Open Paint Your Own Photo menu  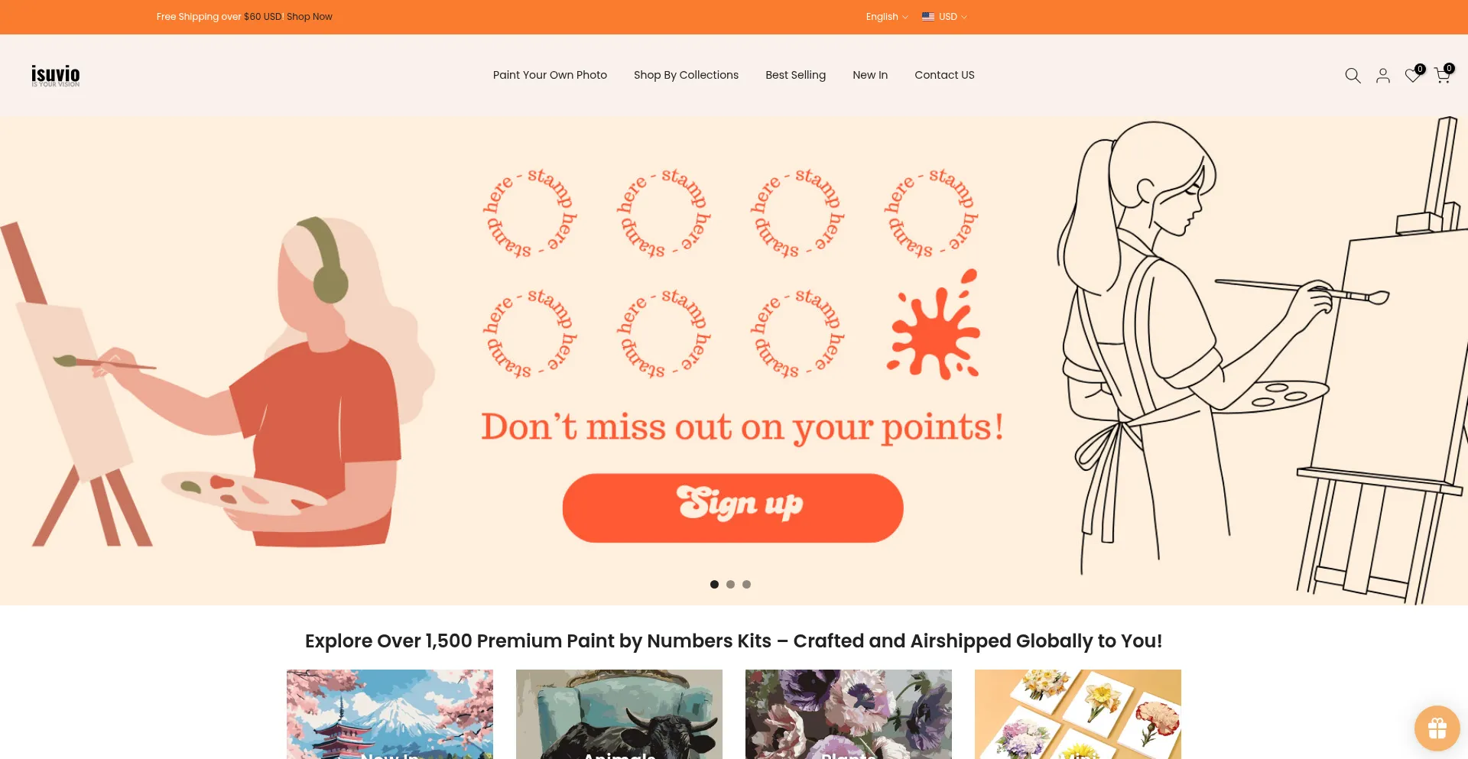point(550,75)
